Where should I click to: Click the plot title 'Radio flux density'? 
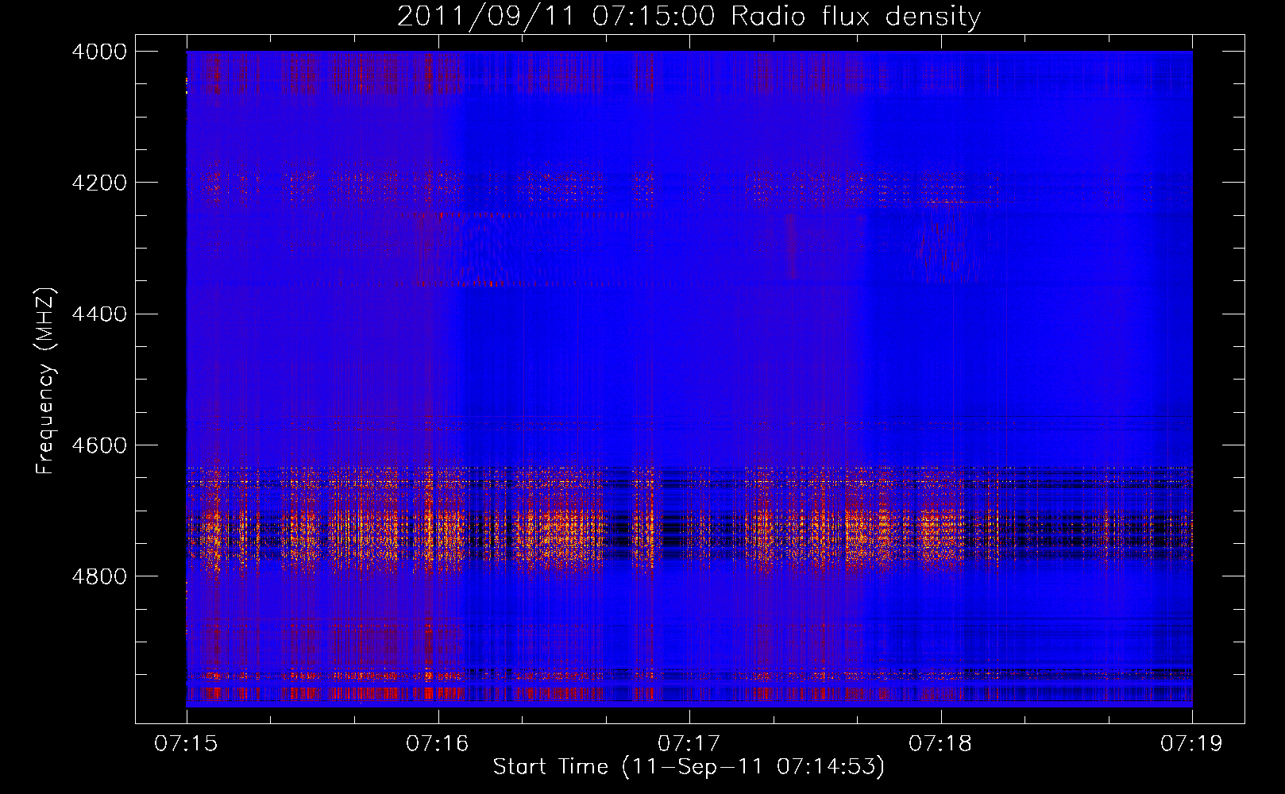[x=855, y=16]
